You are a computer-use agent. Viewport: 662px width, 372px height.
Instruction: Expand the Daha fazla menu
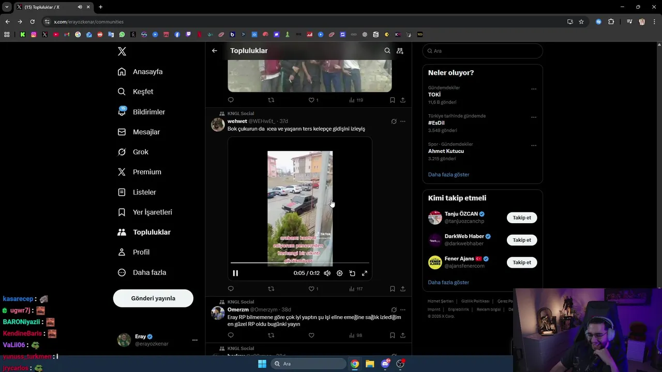tap(142, 272)
